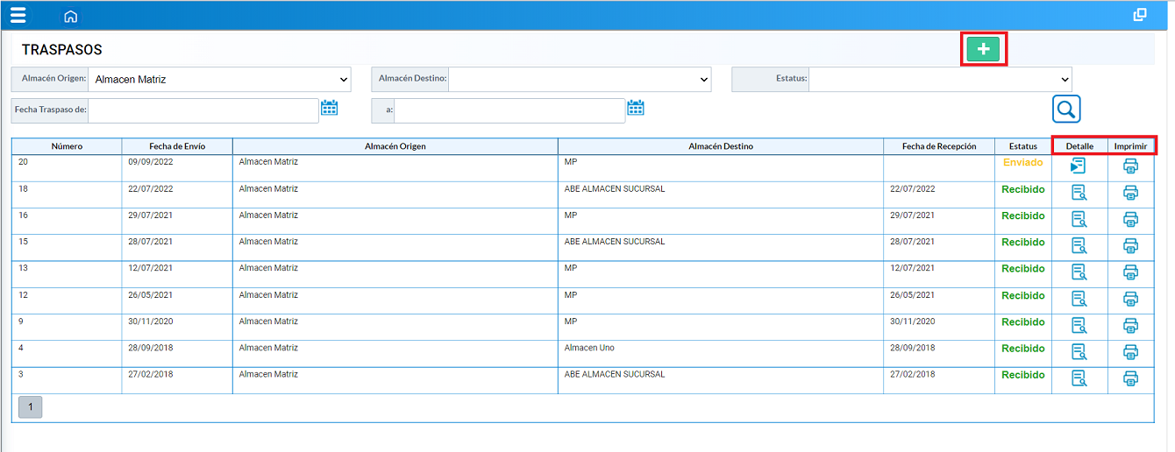Image resolution: width=1175 pixels, height=452 pixels.
Task: Open the window-stack icon in the top bar
Action: [x=1140, y=14]
